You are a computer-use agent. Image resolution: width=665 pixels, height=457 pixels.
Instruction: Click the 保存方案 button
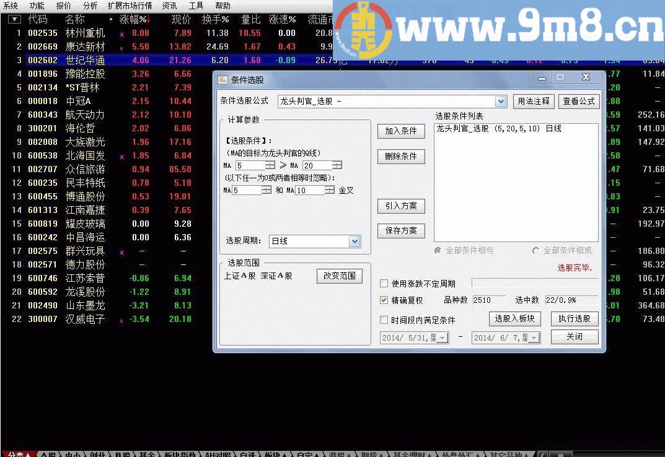click(401, 230)
